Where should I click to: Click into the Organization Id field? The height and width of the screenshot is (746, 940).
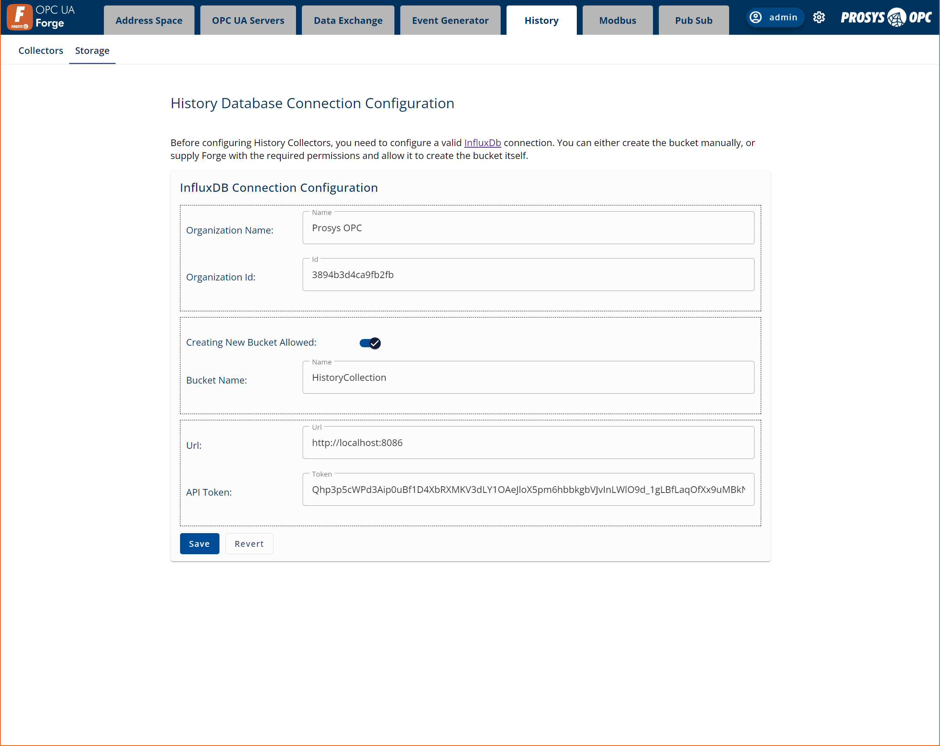tap(528, 275)
